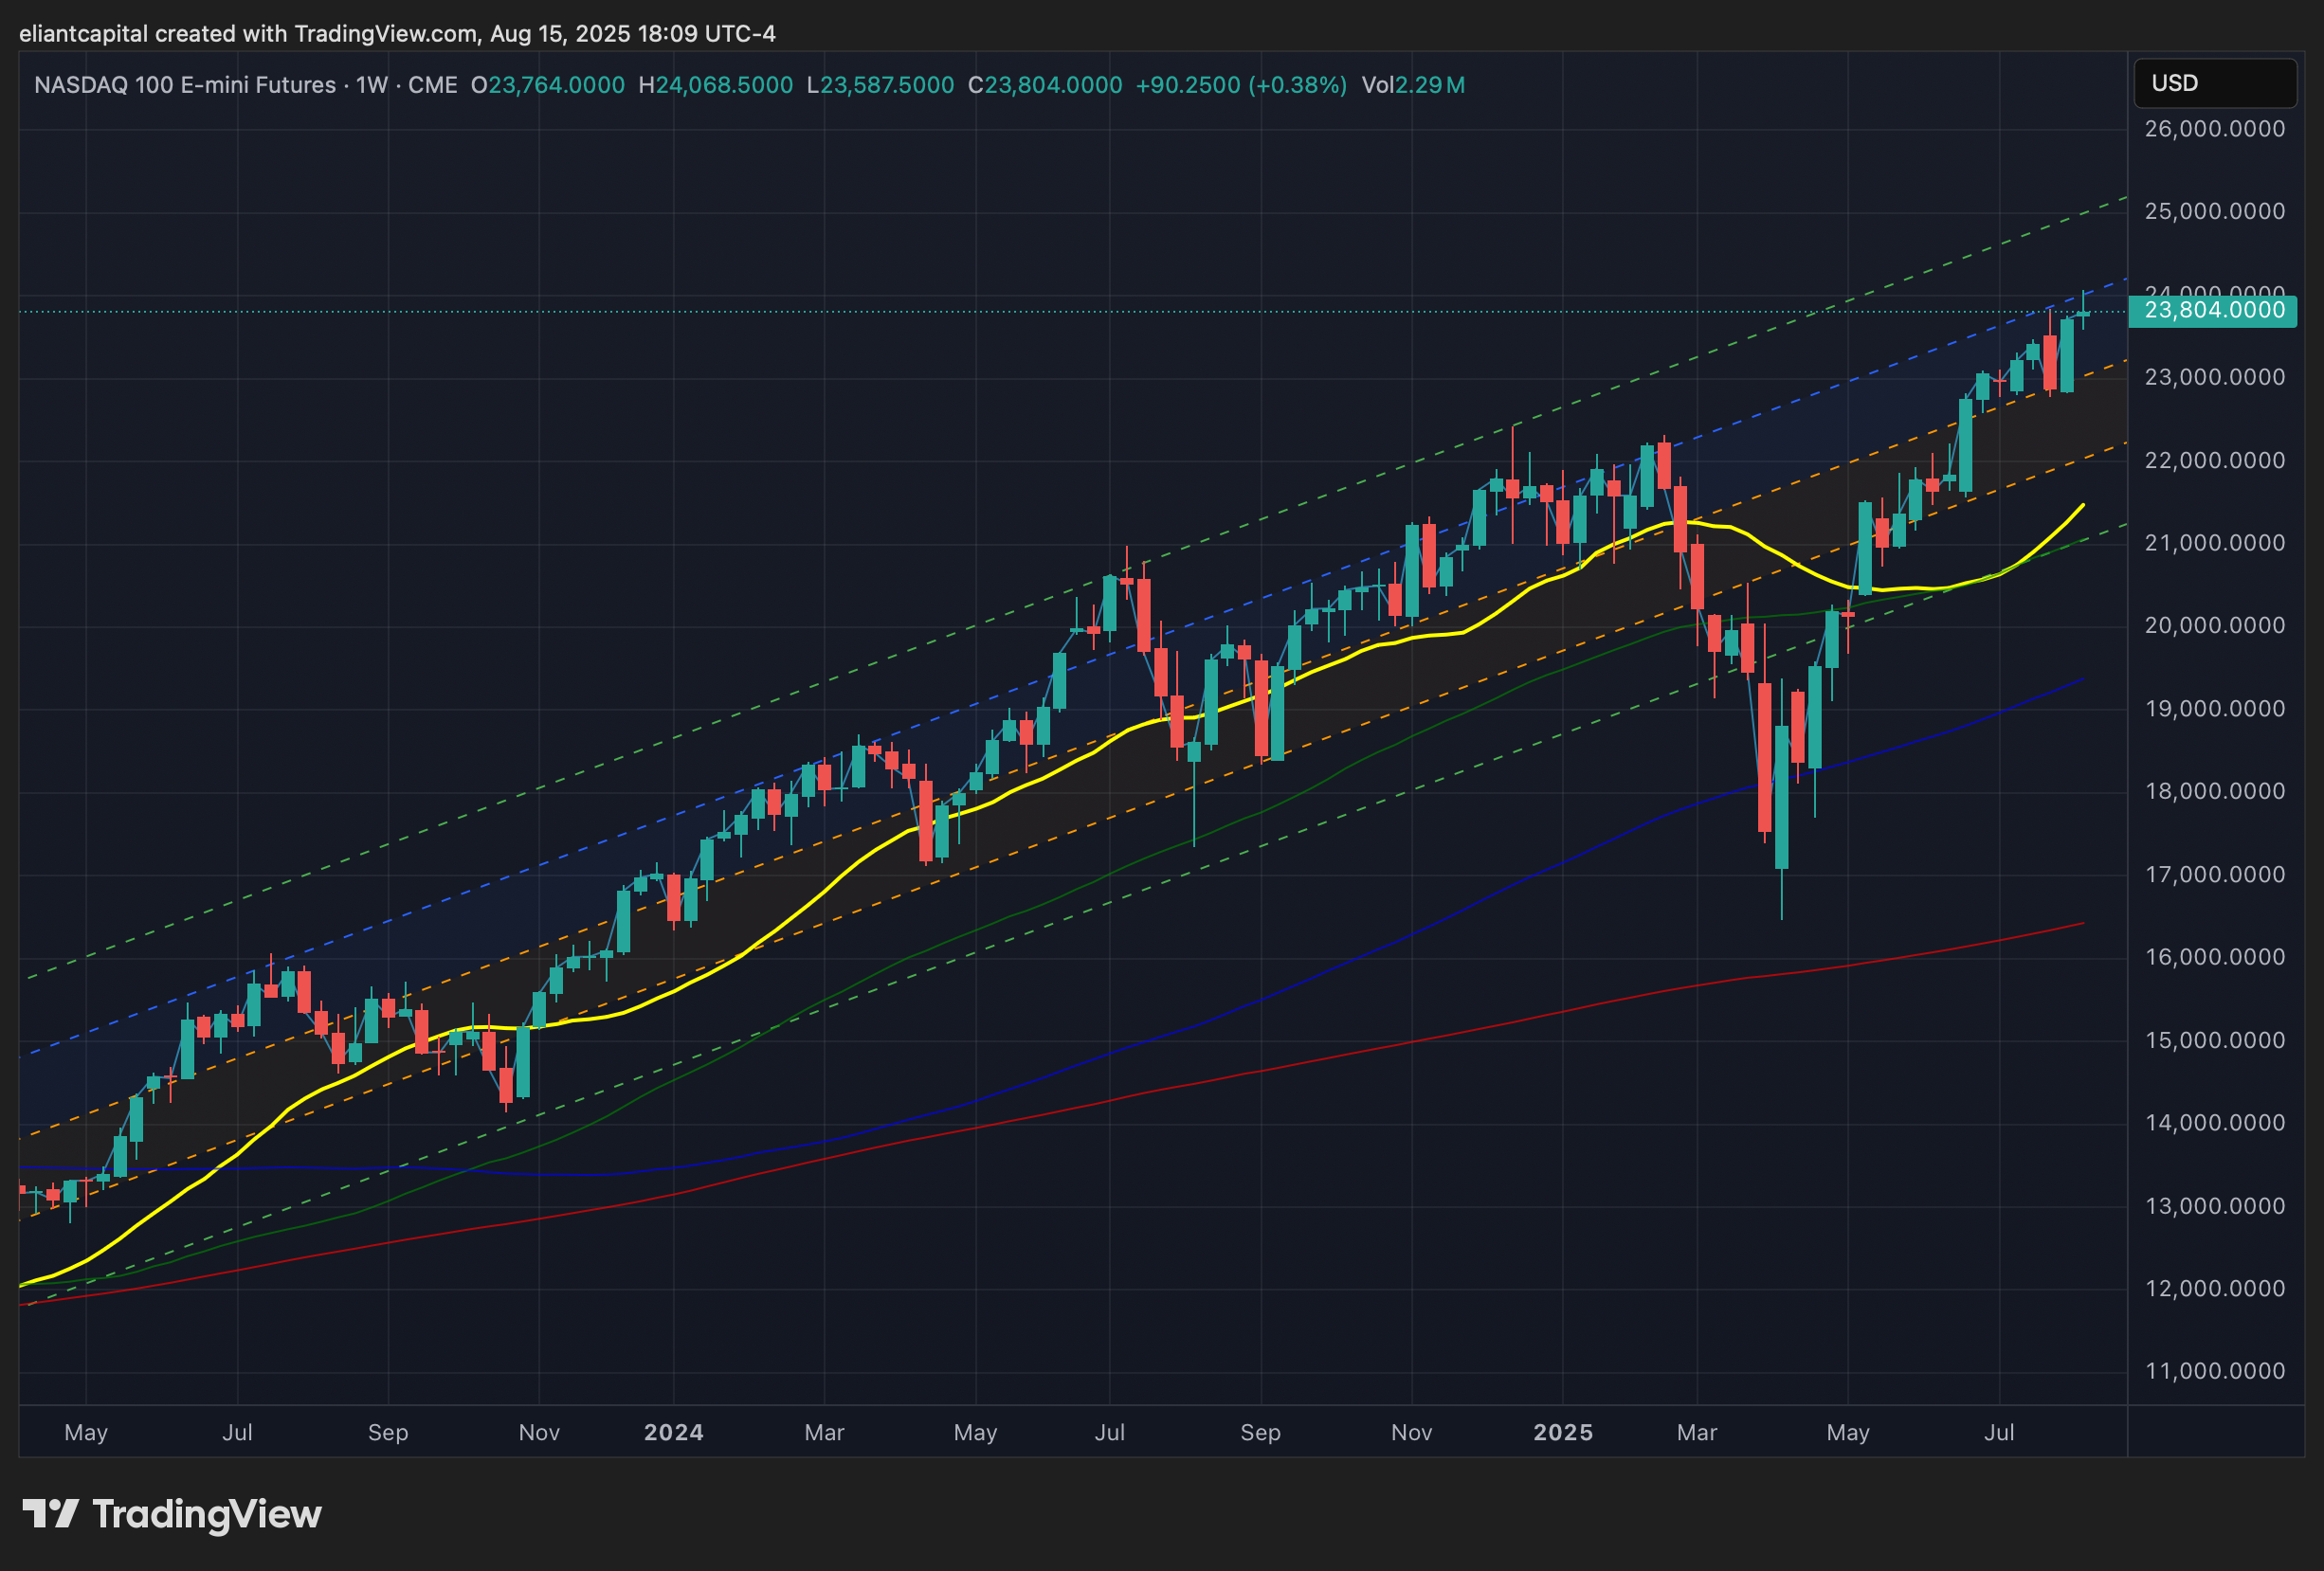Select the 1W interval label in legend

click(372, 85)
